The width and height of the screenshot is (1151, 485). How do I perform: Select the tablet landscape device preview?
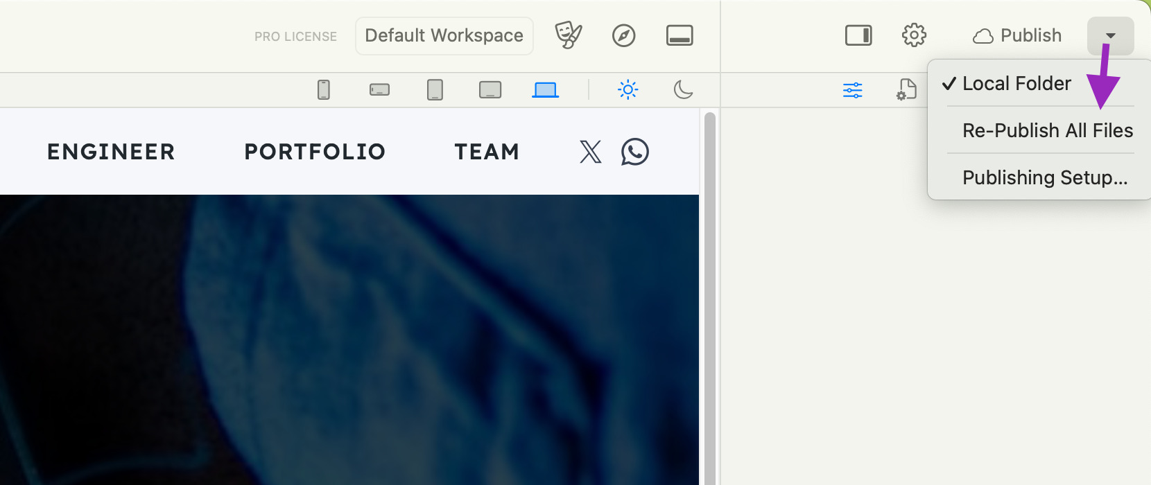tap(490, 90)
